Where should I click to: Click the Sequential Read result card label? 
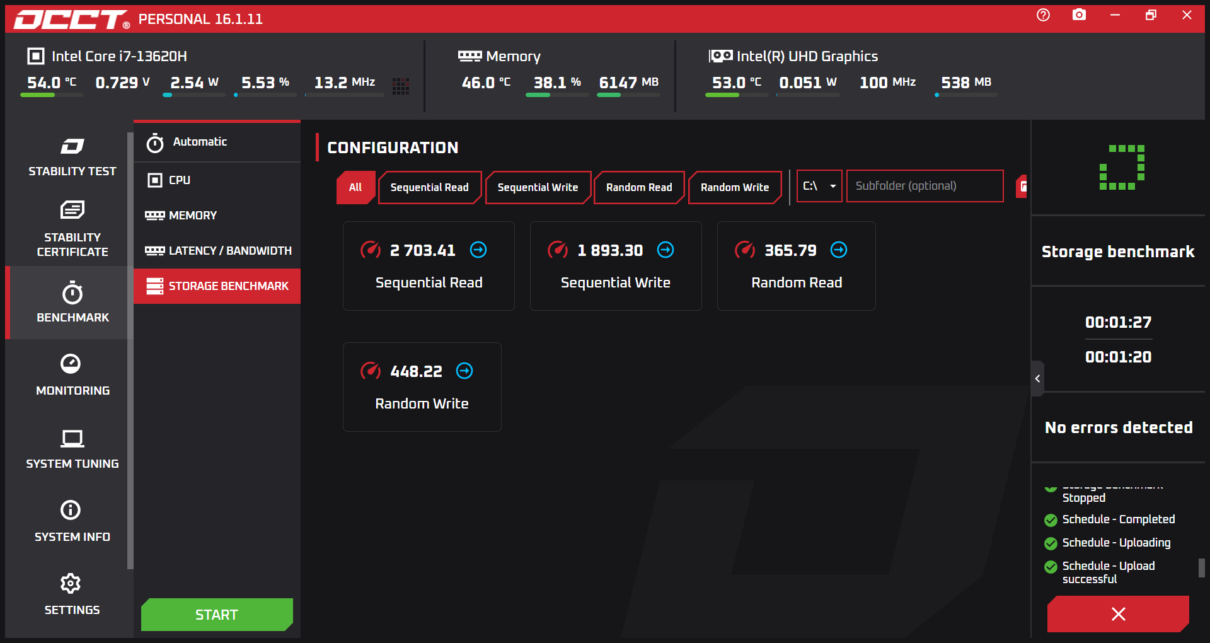coord(429,283)
